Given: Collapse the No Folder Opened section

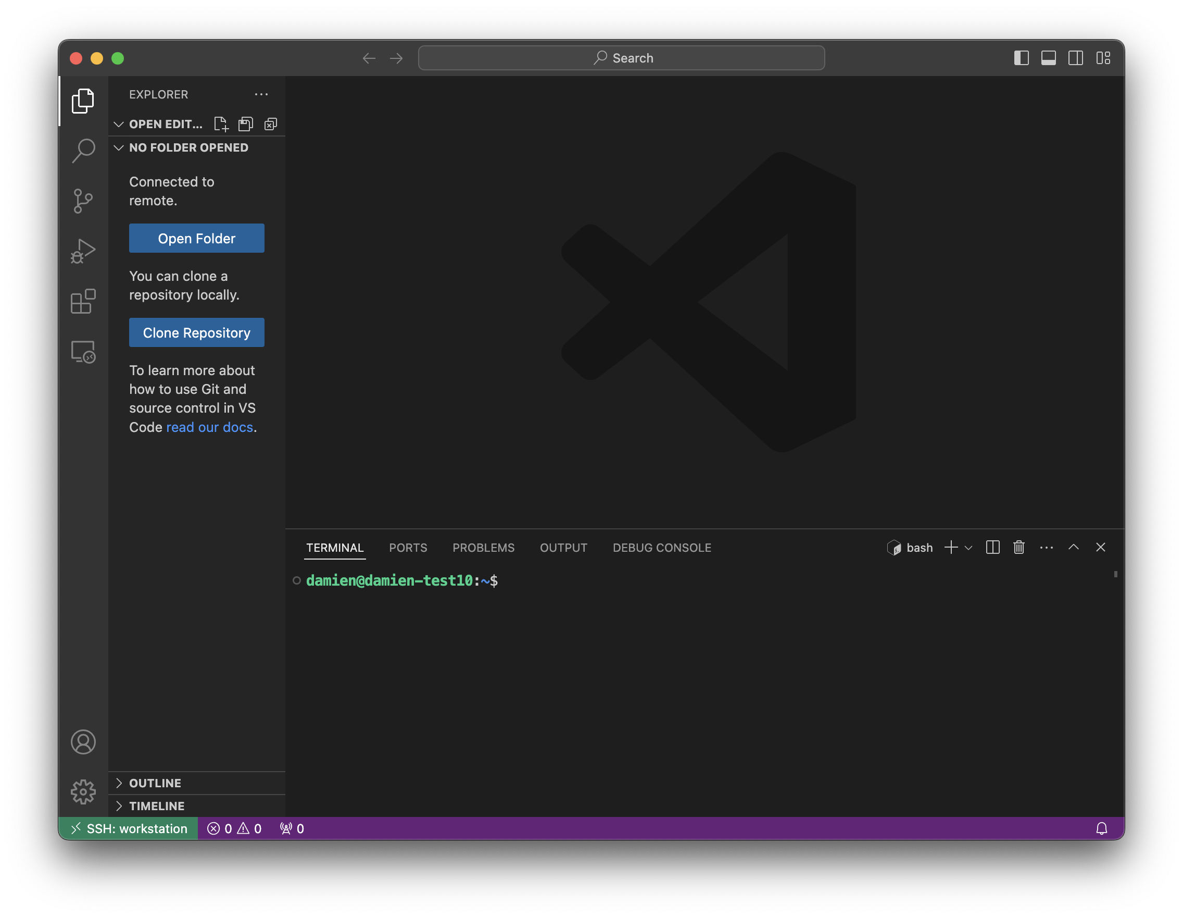Looking at the screenshot, I should click(x=119, y=148).
